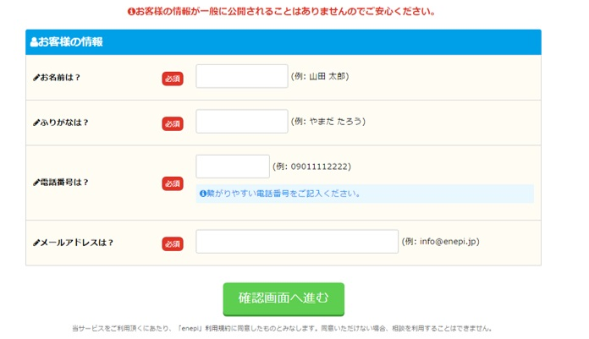Screen dimensions: 589x339
Task: Click the 必須 badge in the name row
Action: 173,79
